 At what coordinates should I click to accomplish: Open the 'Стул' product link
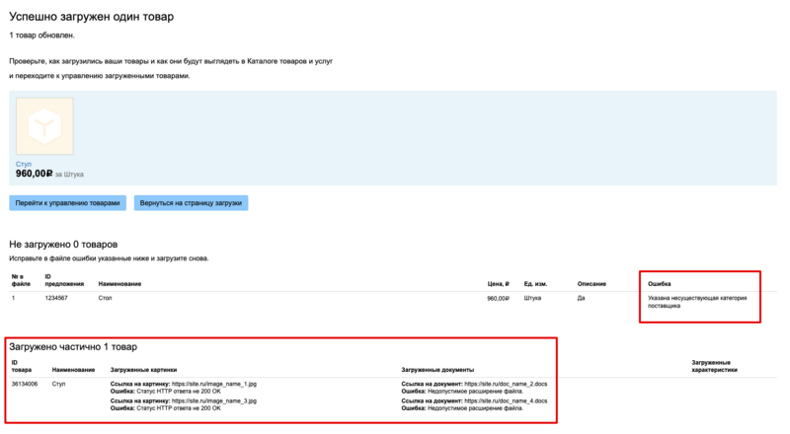[24, 164]
